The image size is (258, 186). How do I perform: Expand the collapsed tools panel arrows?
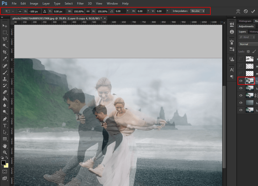tap(2, 17)
